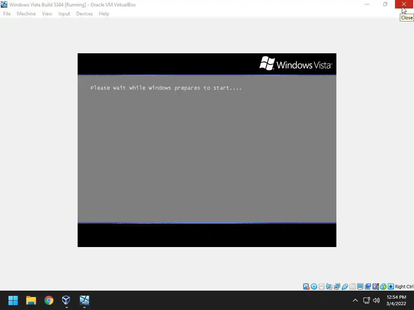Minimize the VirtualBox VM window
The width and height of the screenshot is (414, 310).
point(367,4)
